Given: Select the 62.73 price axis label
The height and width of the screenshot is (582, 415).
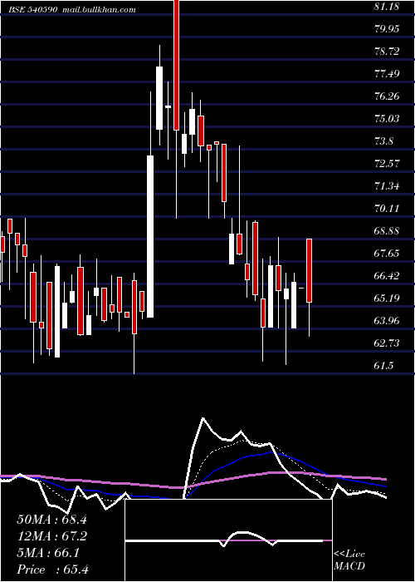Looking at the screenshot, I should 387,343.
